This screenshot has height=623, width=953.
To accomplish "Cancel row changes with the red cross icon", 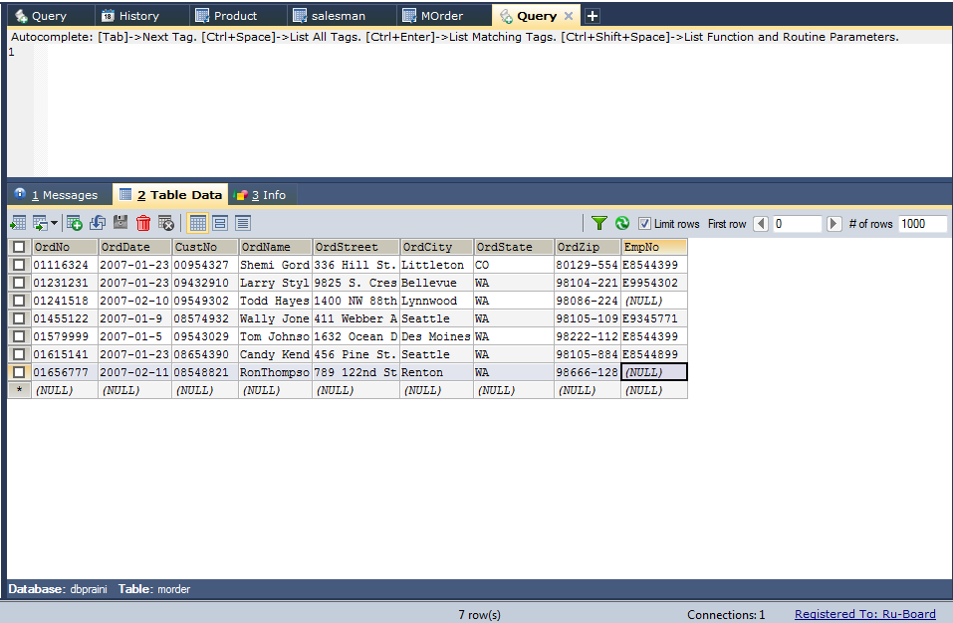I will point(167,223).
